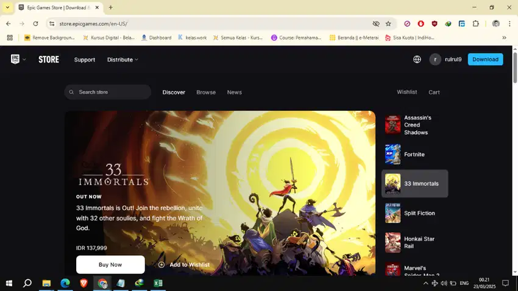518x291 pixels.
Task: Switch to the Browse tab
Action: pos(206,93)
